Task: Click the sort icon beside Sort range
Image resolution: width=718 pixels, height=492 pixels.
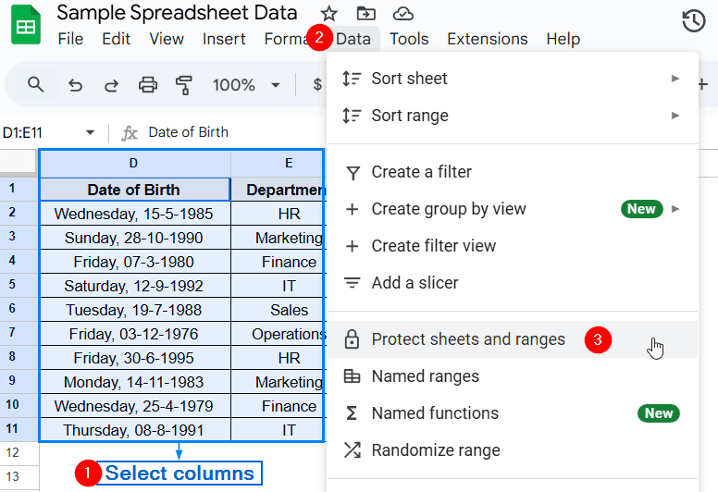Action: [x=352, y=116]
